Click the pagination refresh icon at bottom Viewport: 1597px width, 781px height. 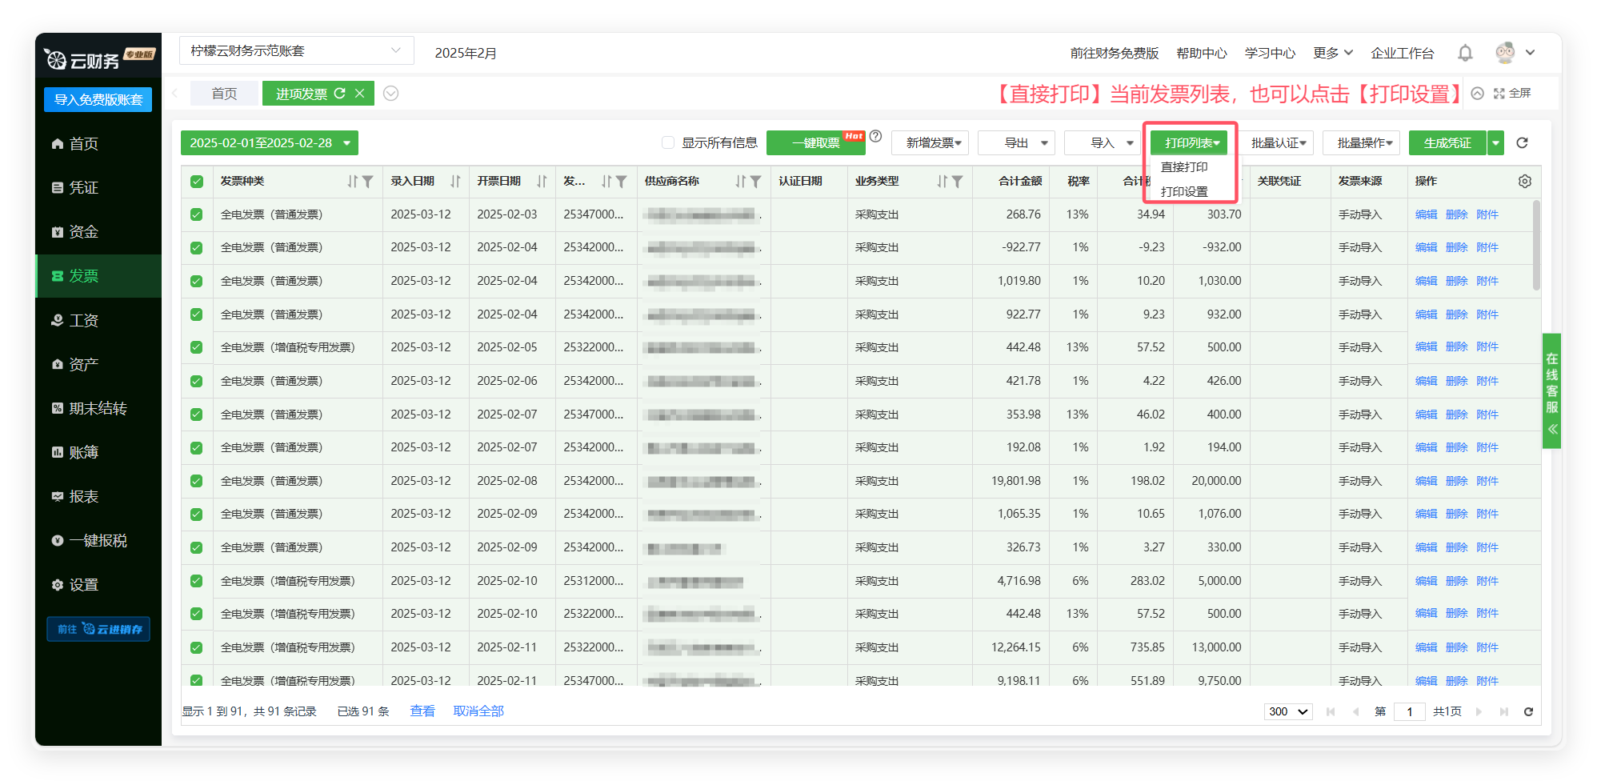[x=1528, y=711]
